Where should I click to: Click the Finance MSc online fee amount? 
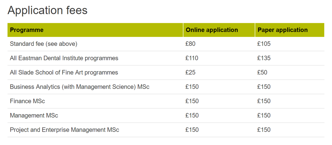pyautogui.click(x=192, y=101)
